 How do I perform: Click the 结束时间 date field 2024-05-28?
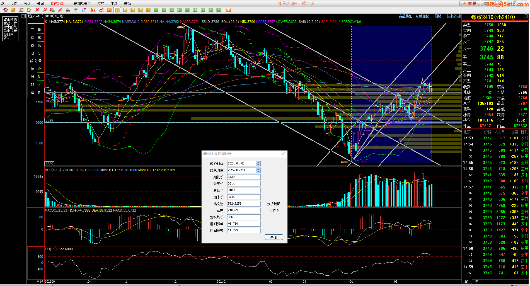pos(242,170)
